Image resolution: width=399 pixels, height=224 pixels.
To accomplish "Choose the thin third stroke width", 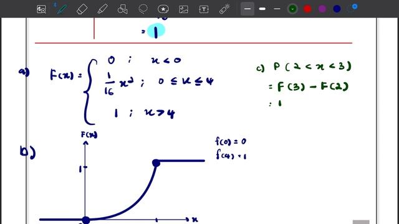I will point(277,9).
